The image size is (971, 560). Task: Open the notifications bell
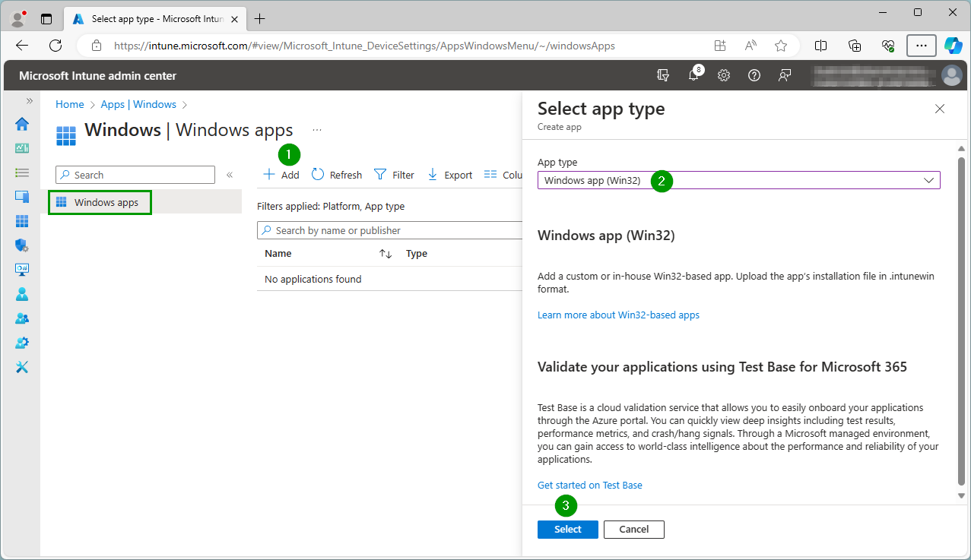point(693,75)
